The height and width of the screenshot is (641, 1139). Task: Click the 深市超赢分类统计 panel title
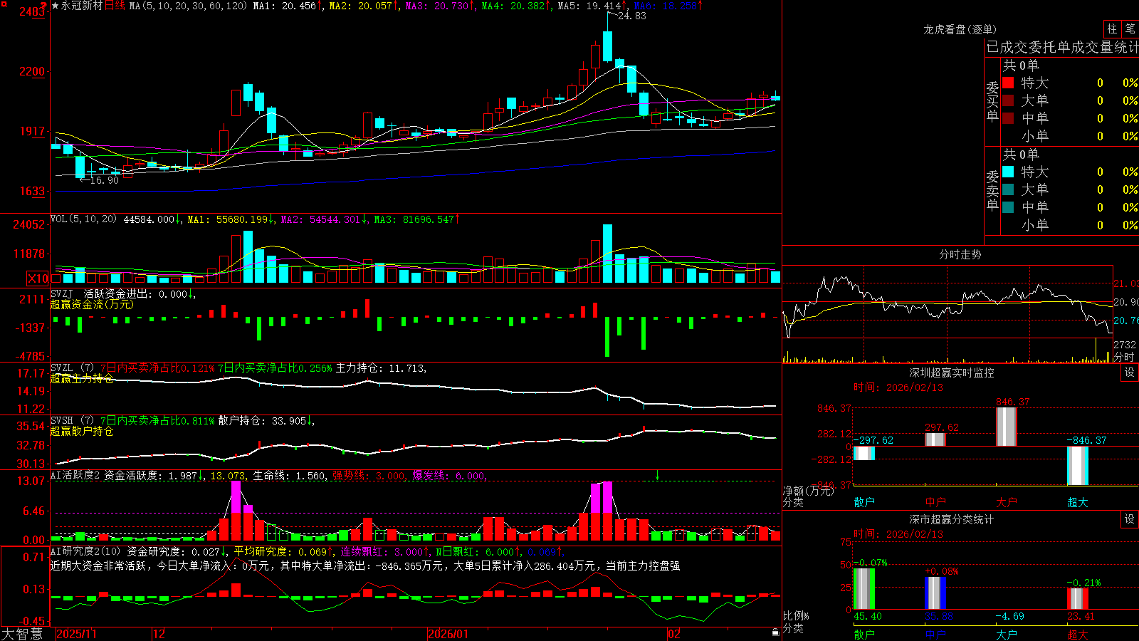952,519
